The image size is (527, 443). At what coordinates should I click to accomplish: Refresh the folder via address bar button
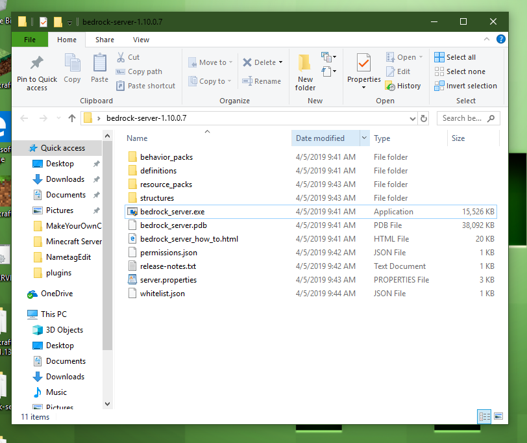[x=424, y=118]
